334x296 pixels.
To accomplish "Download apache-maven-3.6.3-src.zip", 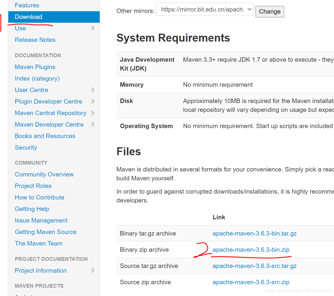I will coord(251,282).
